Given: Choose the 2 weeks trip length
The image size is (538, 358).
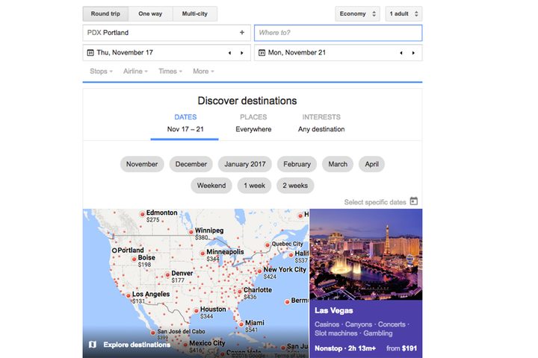Looking at the screenshot, I should click(x=295, y=186).
